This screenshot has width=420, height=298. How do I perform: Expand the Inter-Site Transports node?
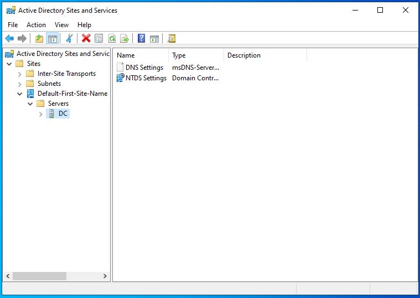[x=20, y=74]
